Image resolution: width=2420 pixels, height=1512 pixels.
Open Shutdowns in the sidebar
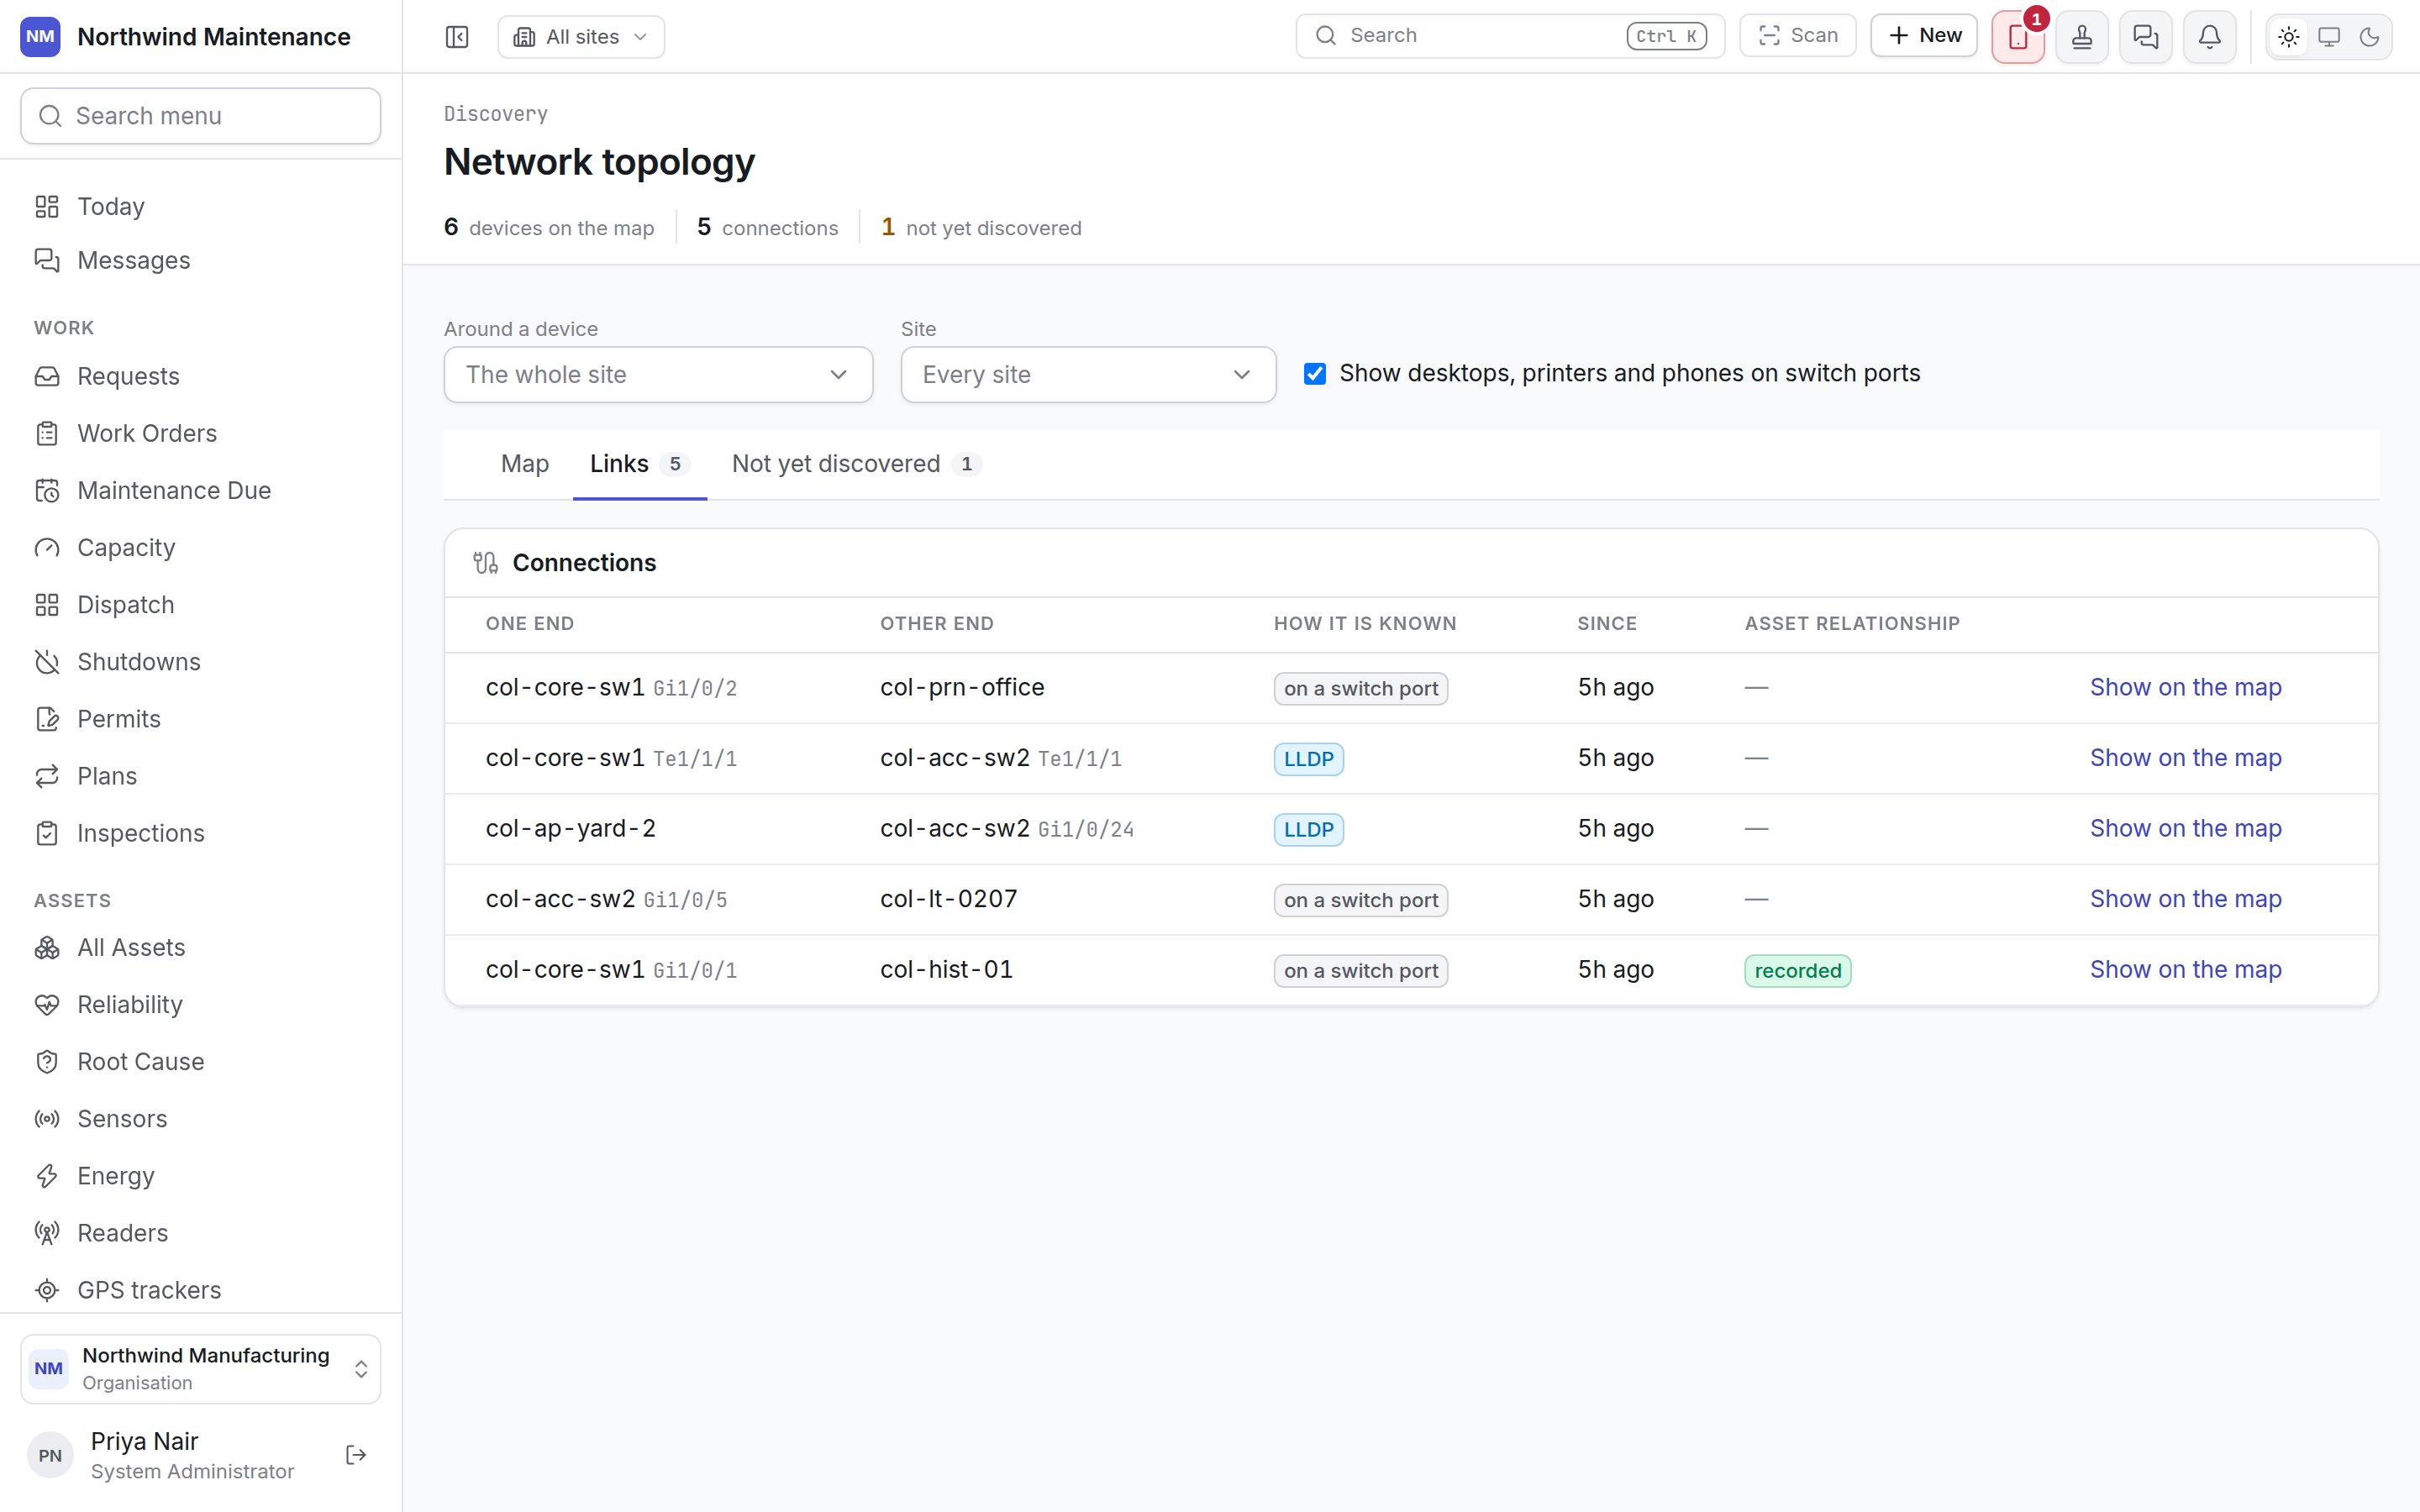point(201,662)
